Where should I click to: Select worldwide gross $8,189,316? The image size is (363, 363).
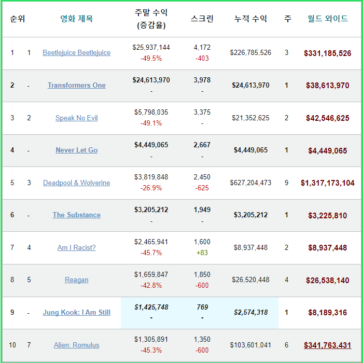click(x=328, y=313)
